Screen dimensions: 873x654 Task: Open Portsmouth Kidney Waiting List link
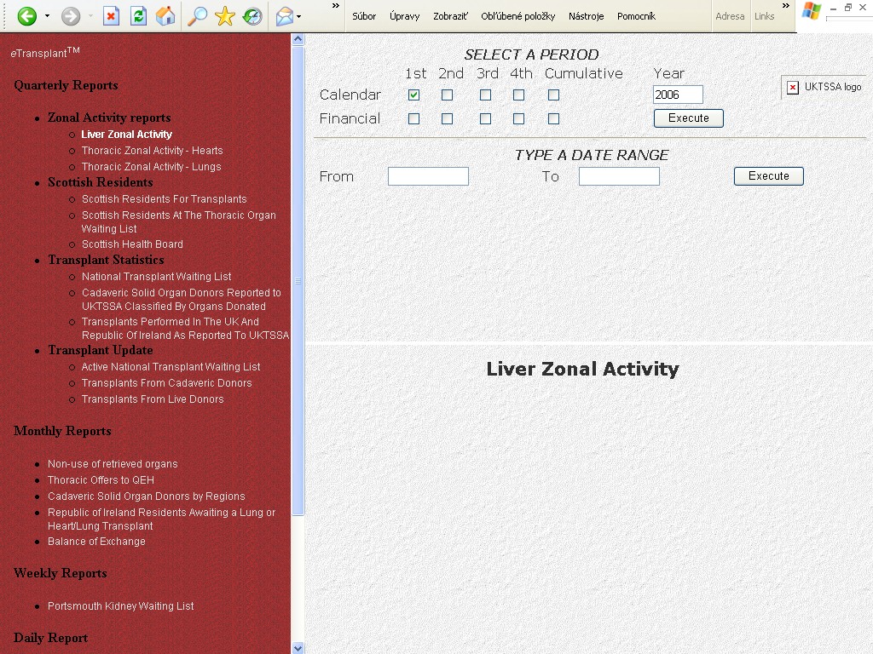pos(121,605)
